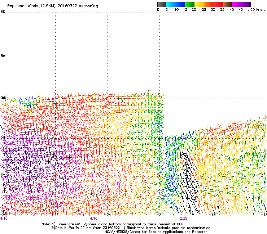Pick the orange 25–30 knots color segment
267x234 pixels.
209,4
